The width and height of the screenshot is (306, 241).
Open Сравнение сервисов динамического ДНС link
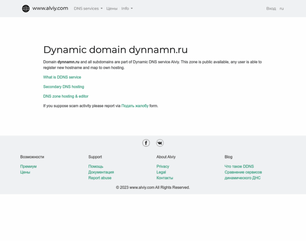coord(243,175)
